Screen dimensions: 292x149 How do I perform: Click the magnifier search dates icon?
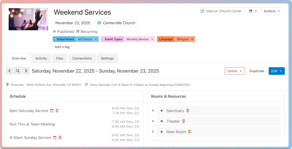(18, 71)
